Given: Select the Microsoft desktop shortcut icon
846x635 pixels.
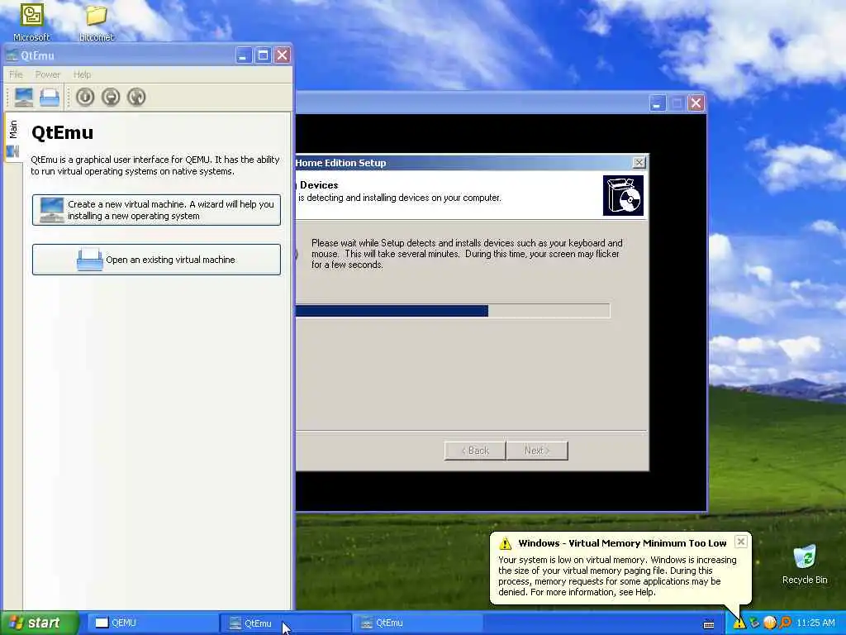Looking at the screenshot, I should [31, 22].
